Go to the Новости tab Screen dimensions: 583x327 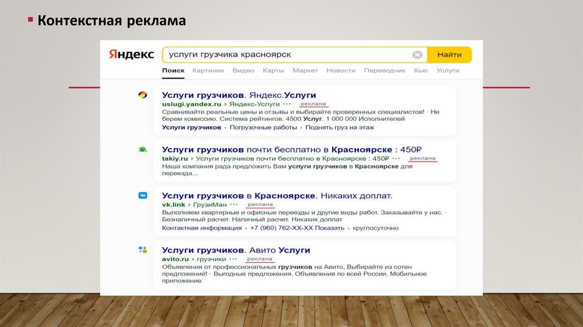click(340, 70)
